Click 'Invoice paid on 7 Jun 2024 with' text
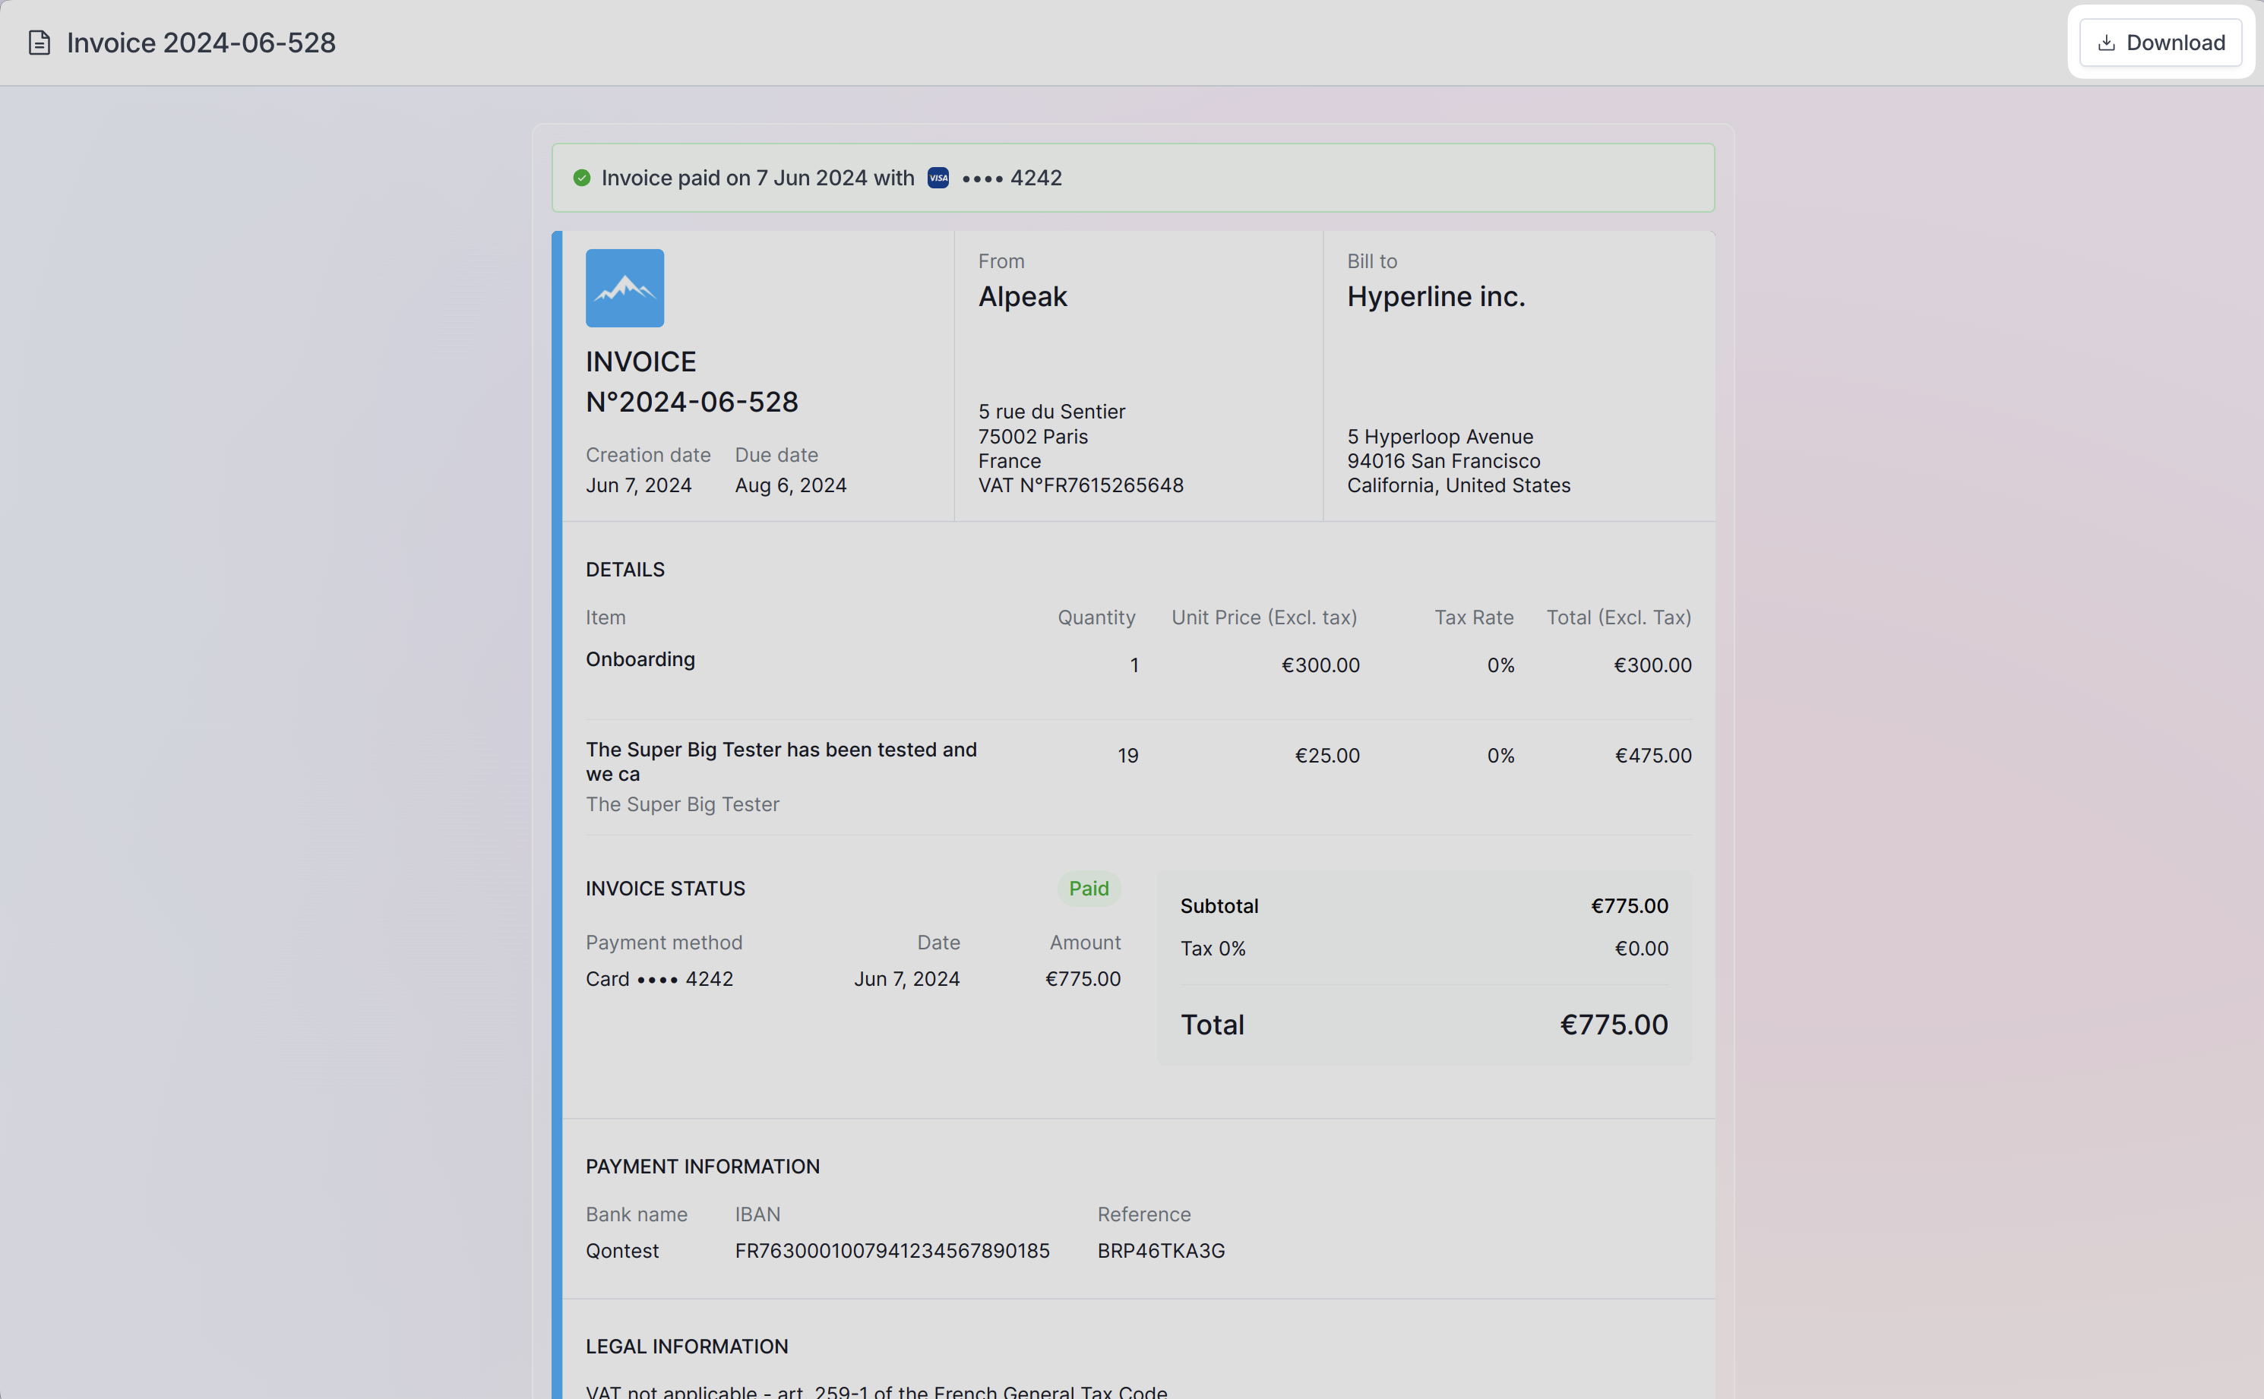The height and width of the screenshot is (1399, 2264). coord(757,178)
